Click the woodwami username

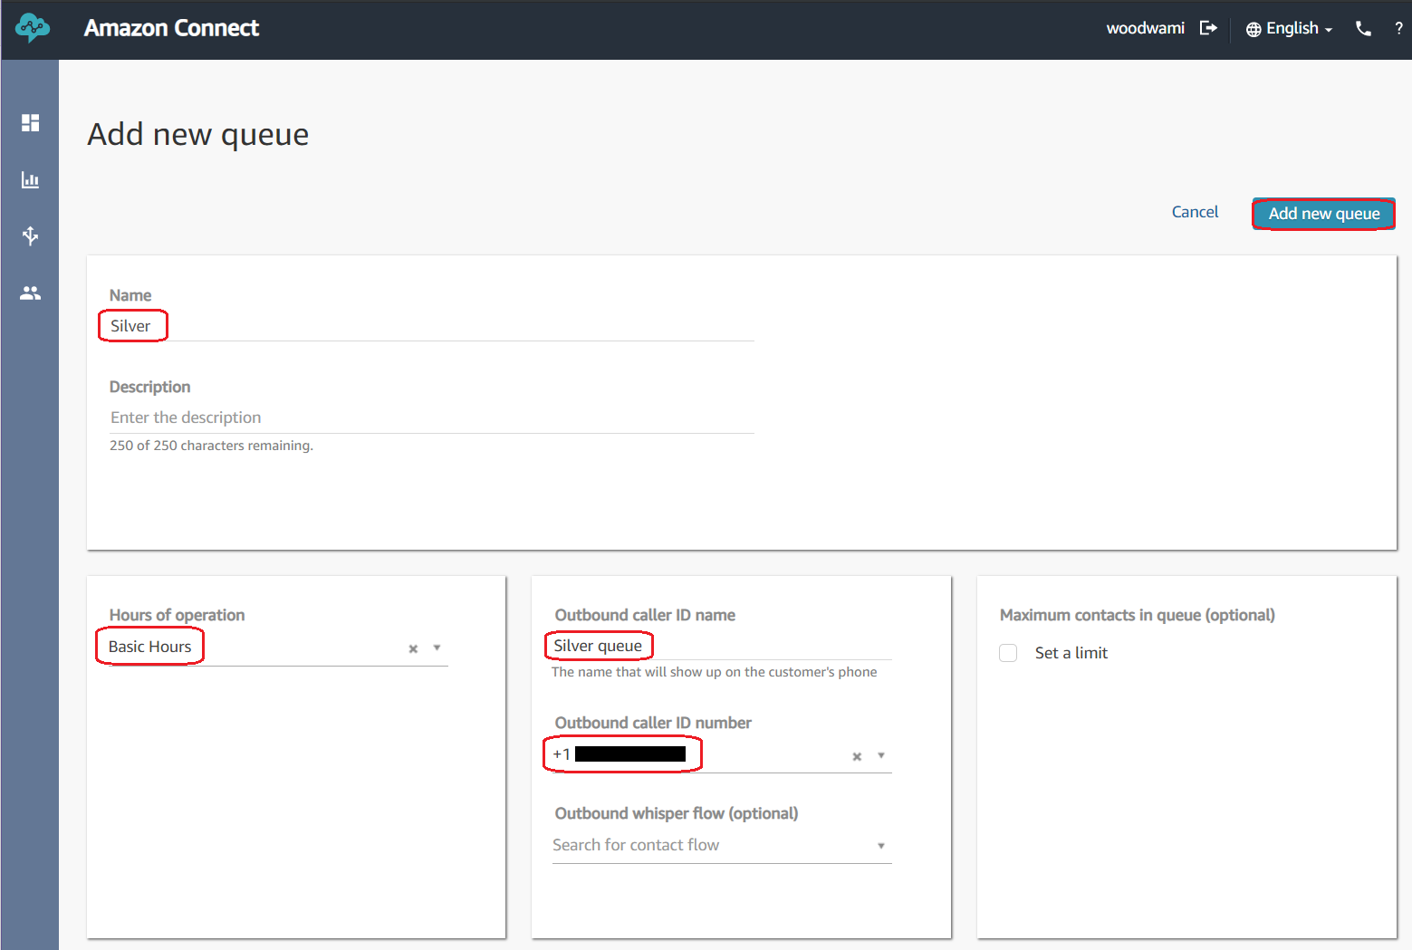[1145, 28]
